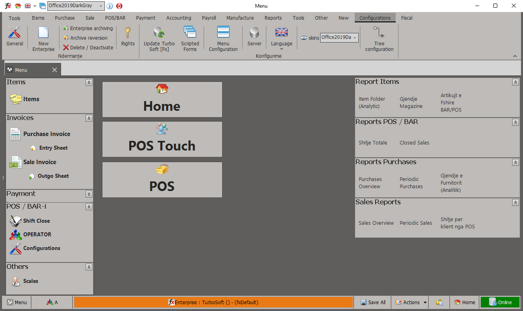523x311 pixels.
Task: Expand the Payment panel
Action: [89, 194]
